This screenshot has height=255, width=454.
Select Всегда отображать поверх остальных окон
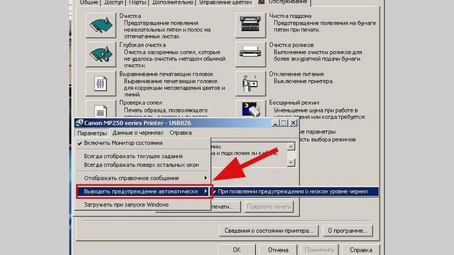click(143, 165)
